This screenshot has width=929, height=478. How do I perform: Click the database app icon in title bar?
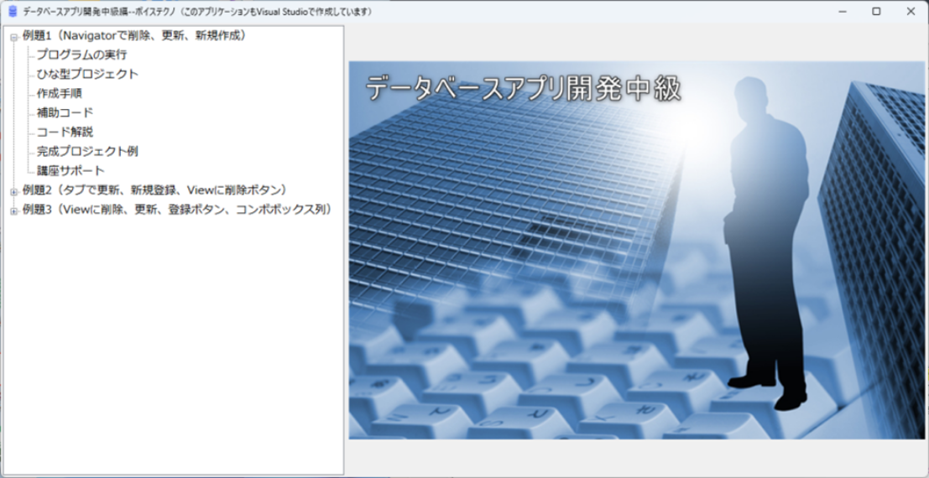click(13, 11)
